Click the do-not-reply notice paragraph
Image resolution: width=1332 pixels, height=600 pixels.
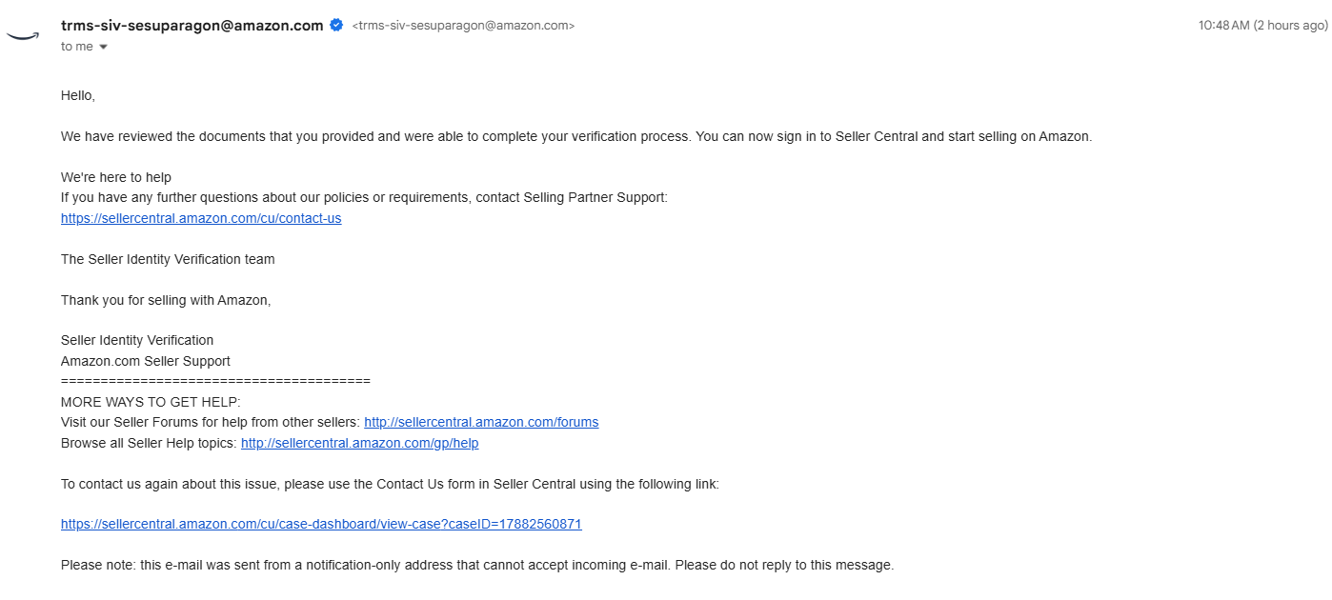[x=477, y=565]
